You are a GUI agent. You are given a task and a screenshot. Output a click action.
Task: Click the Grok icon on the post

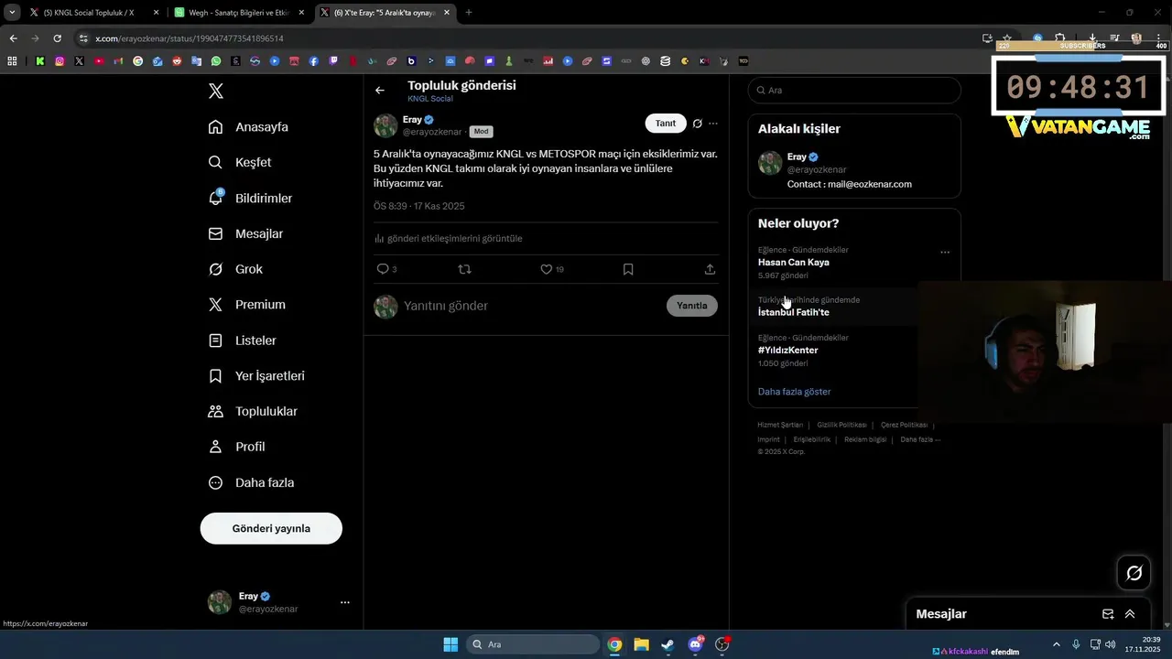(698, 124)
